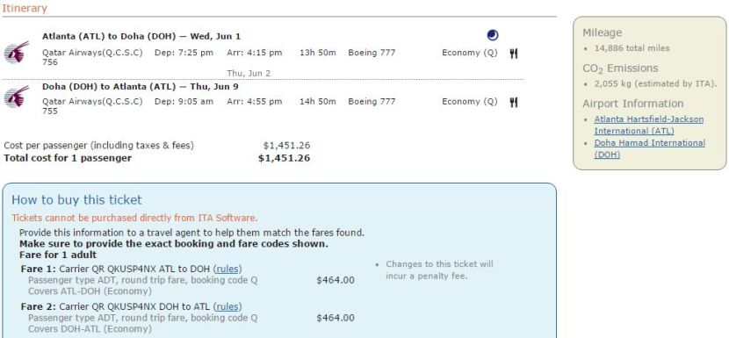
Task: Click Qatar Airways logo for flight 756
Action: [17, 52]
